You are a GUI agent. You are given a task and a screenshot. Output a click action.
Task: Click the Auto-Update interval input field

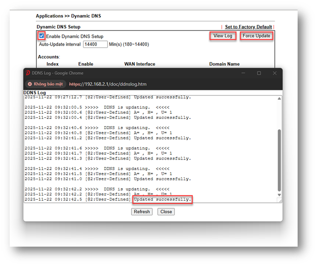[95, 44]
